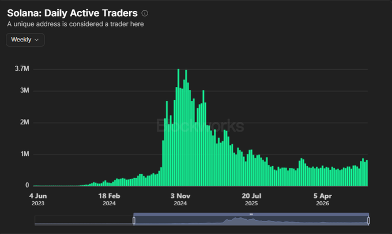Click the 'Solana: Daily Active Traders' title
The width and height of the screenshot is (392, 234).
pos(72,13)
